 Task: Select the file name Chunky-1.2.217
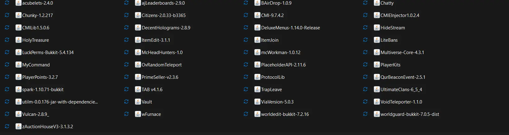pyautogui.click(x=37, y=15)
